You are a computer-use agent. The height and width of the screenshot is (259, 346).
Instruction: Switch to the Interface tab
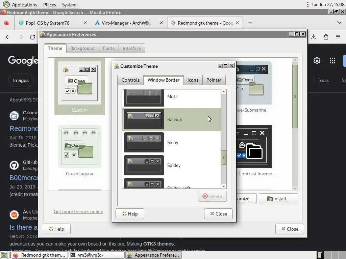132,48
